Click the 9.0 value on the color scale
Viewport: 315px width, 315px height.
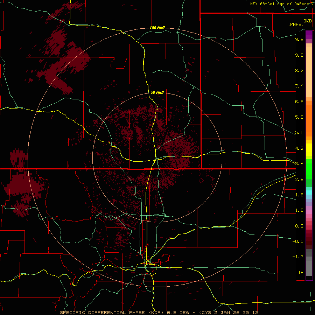pos(299,55)
